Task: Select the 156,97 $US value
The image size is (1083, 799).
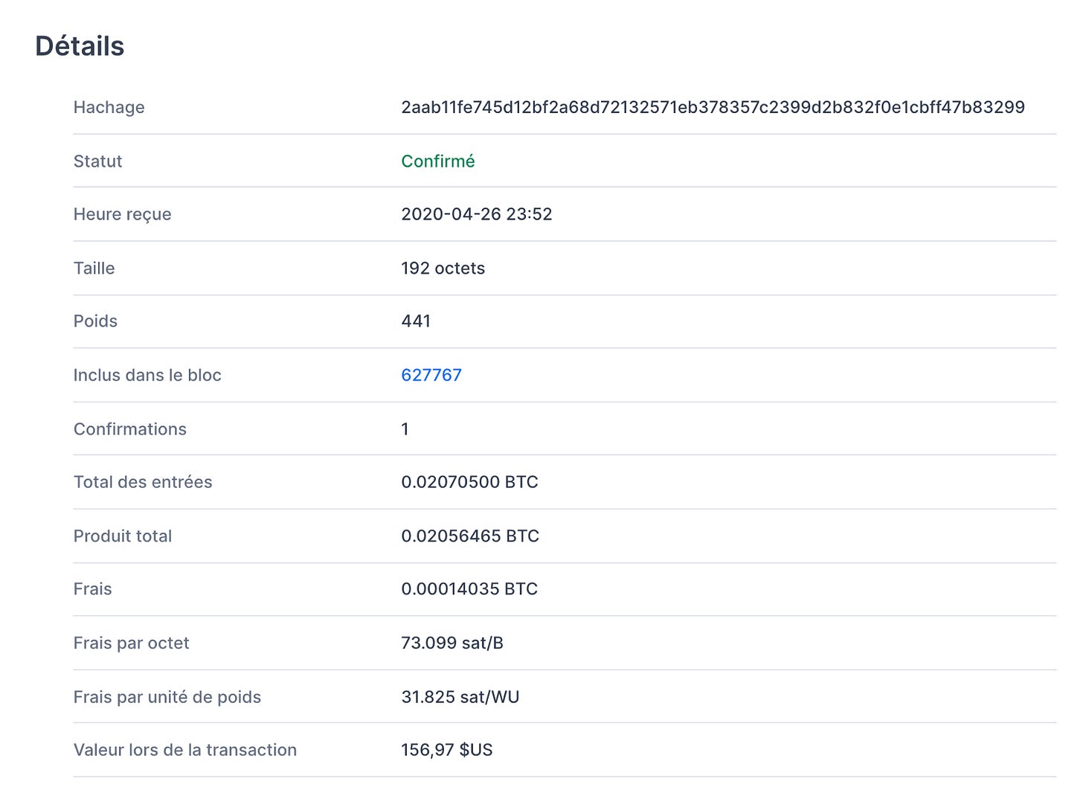Action: pyautogui.click(x=446, y=750)
